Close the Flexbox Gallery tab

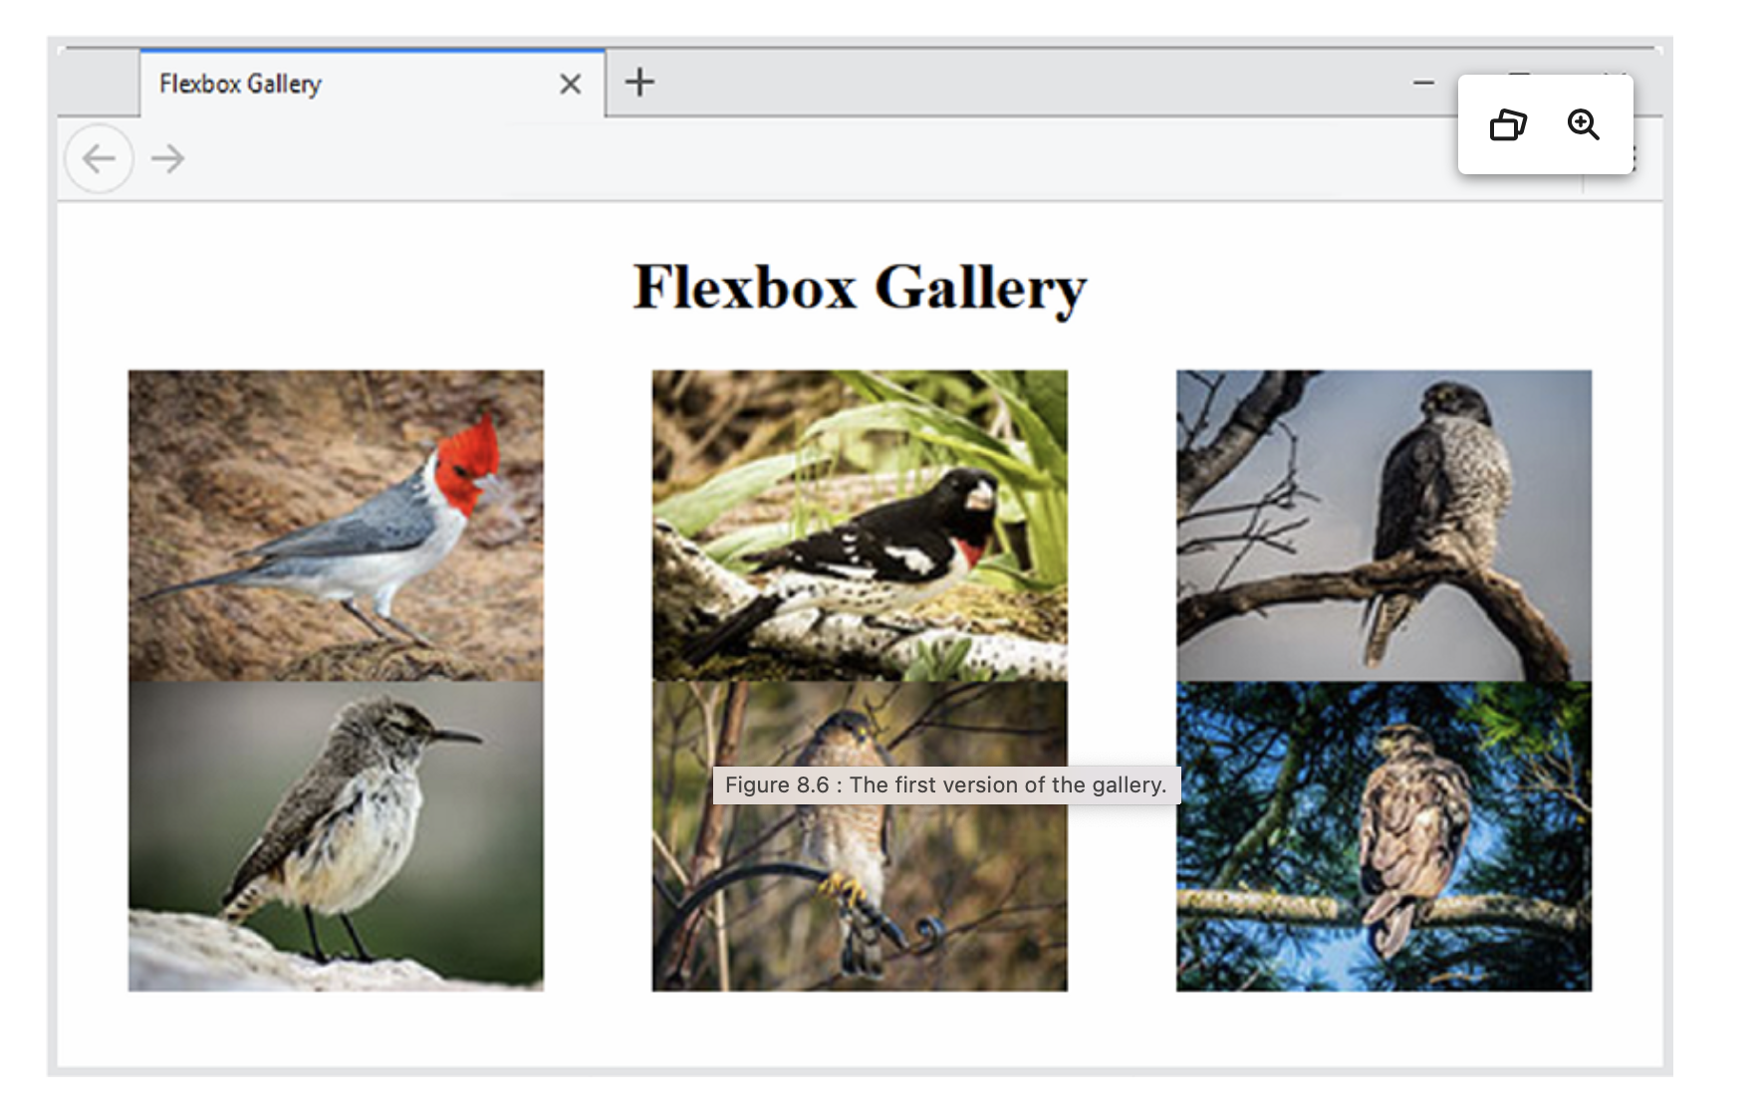pos(570,84)
